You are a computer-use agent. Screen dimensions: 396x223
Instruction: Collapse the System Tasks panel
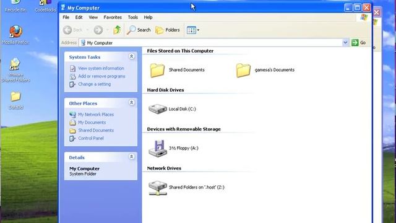(131, 56)
